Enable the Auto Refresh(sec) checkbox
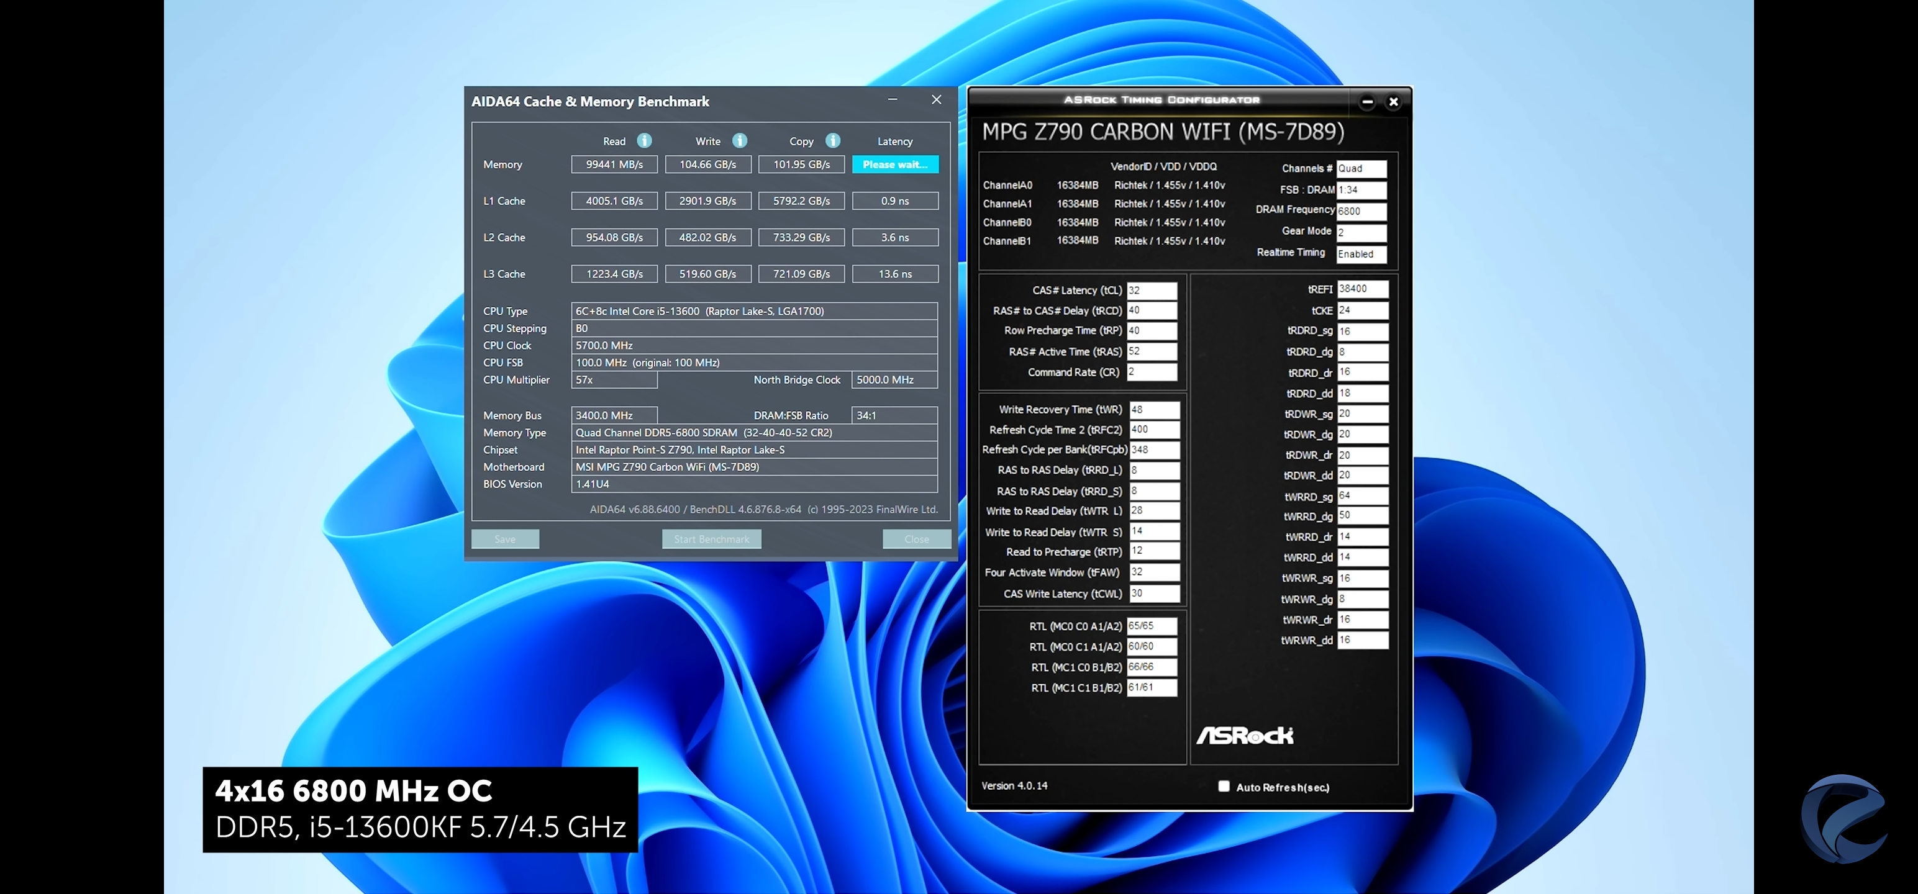 [1224, 786]
